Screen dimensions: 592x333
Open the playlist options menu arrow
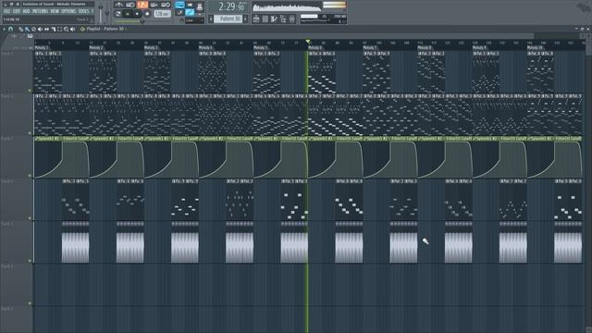click(4, 29)
